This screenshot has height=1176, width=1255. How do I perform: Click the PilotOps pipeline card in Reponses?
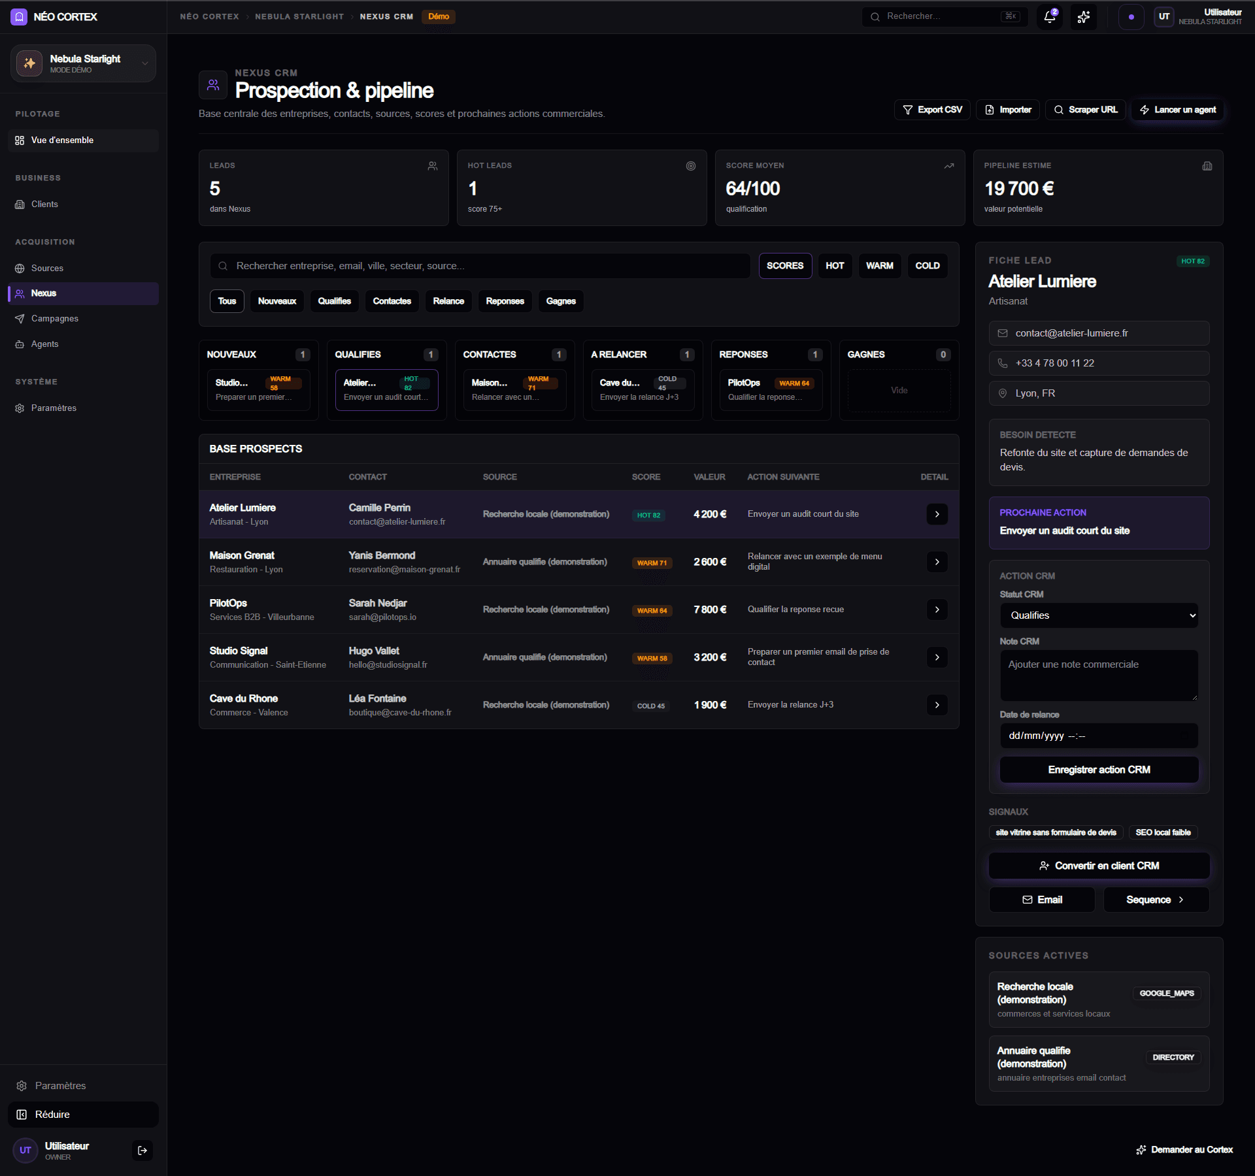click(x=771, y=390)
